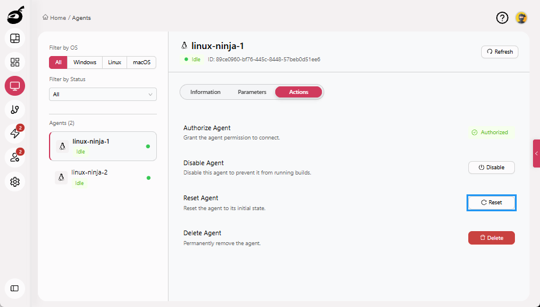Screen dimensions: 540x307
Task: Select the Agents monitor sidebar icon
Action: pos(15,86)
